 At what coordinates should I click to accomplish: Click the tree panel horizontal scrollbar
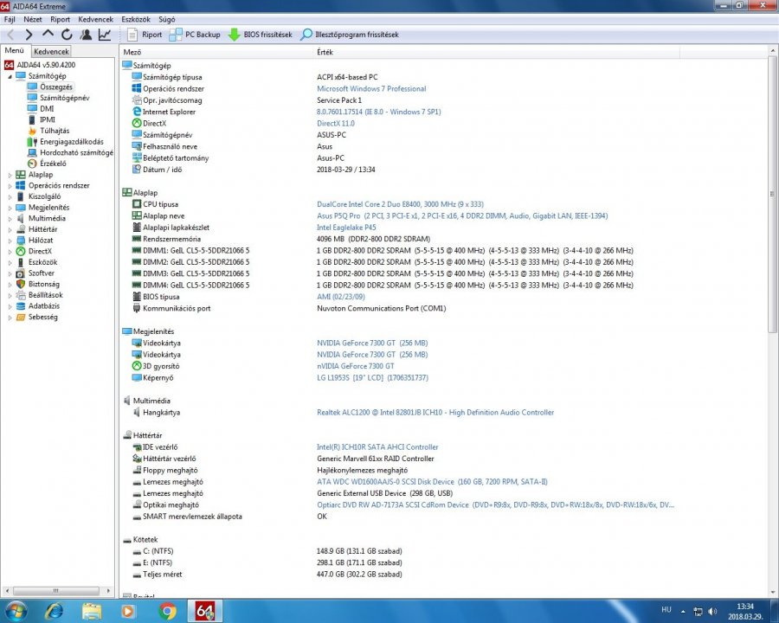[x=57, y=591]
